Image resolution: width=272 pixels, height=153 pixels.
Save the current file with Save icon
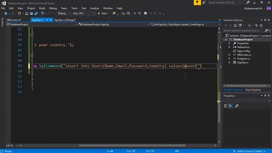(x=31, y=13)
